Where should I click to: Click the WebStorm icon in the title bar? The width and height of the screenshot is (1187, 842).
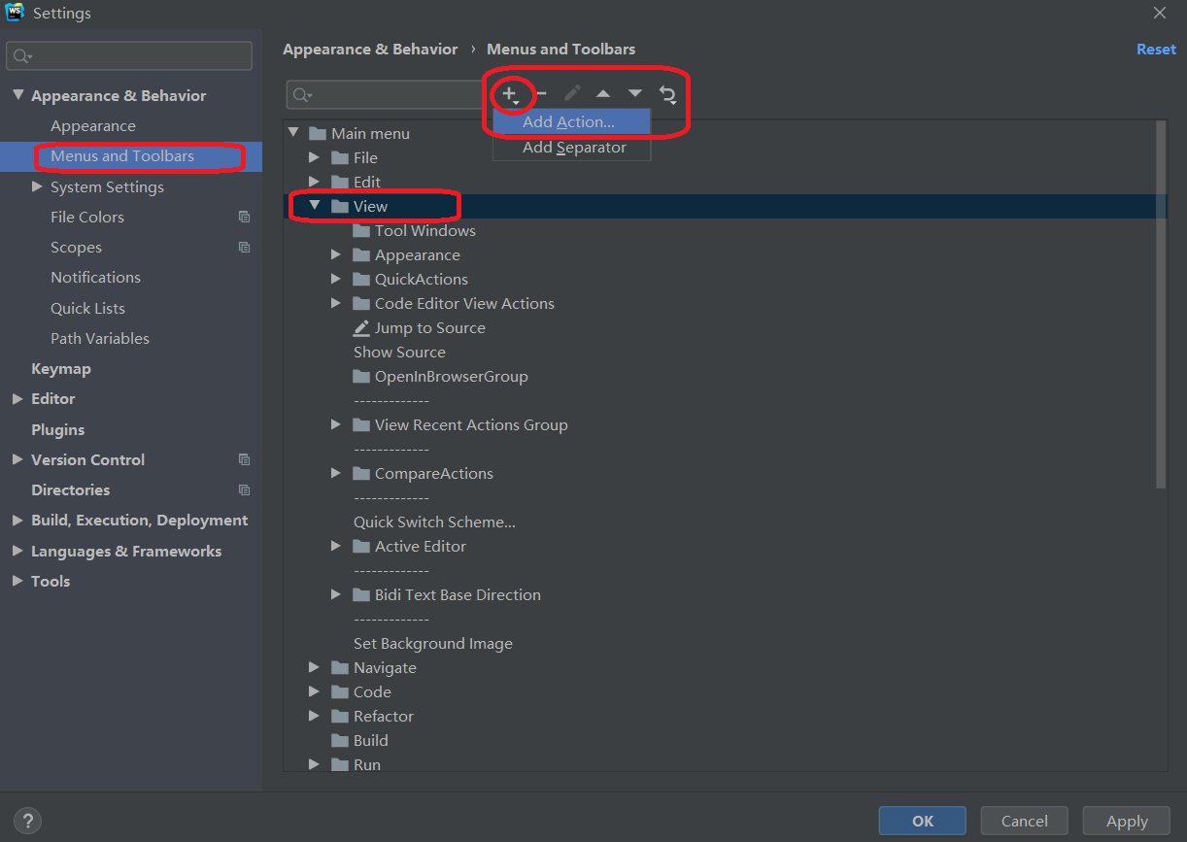(x=14, y=13)
